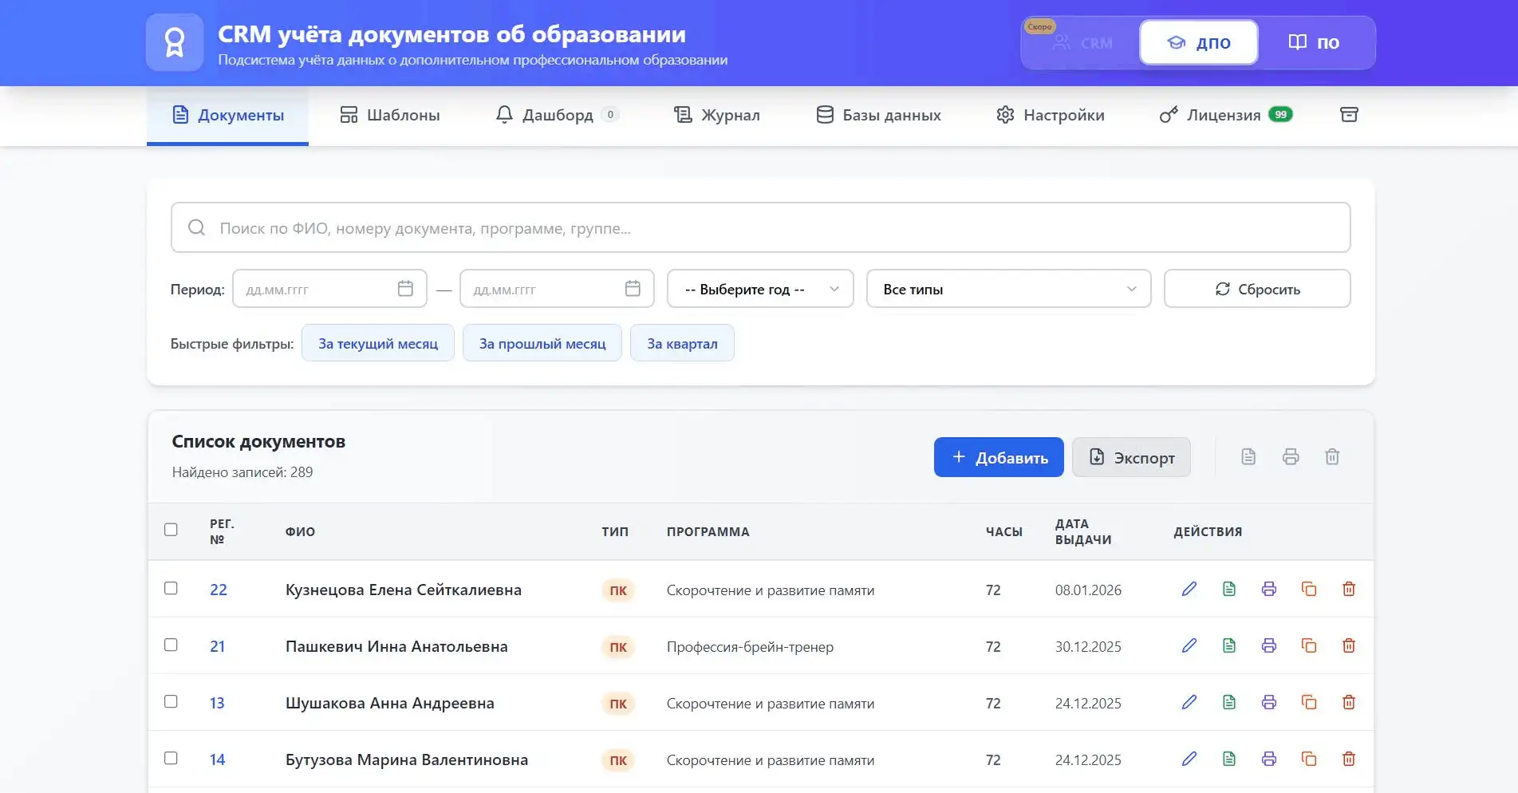The width and height of the screenshot is (1518, 793).
Task: Copy the Бутузова Марина record
Action: pos(1309,759)
